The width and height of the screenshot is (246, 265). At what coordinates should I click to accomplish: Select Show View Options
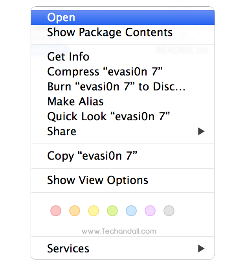click(97, 180)
